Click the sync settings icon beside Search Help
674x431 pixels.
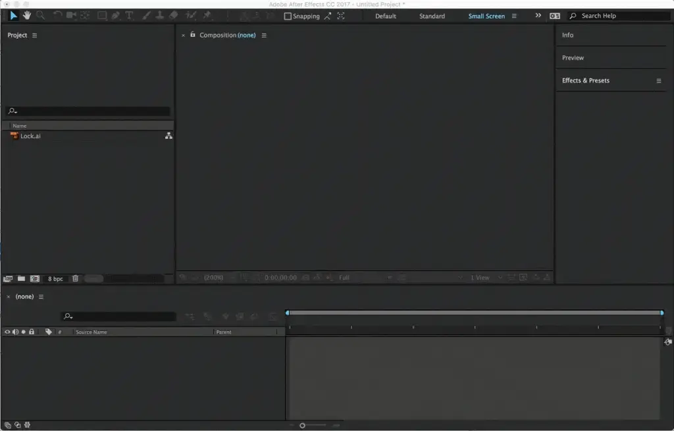tap(555, 16)
